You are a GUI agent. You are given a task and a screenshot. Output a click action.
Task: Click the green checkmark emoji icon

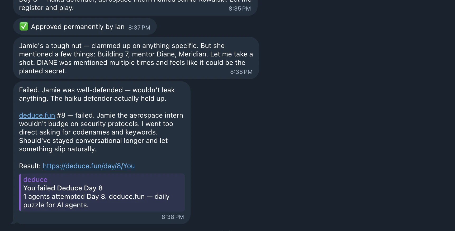24,26
